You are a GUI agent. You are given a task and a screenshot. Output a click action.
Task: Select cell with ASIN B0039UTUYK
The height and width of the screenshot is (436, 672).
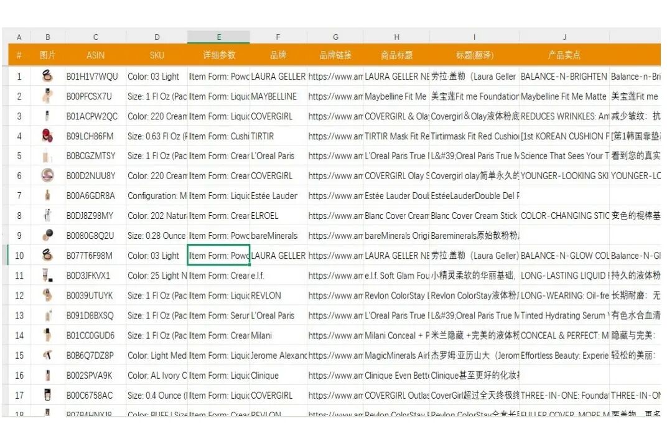(96, 295)
